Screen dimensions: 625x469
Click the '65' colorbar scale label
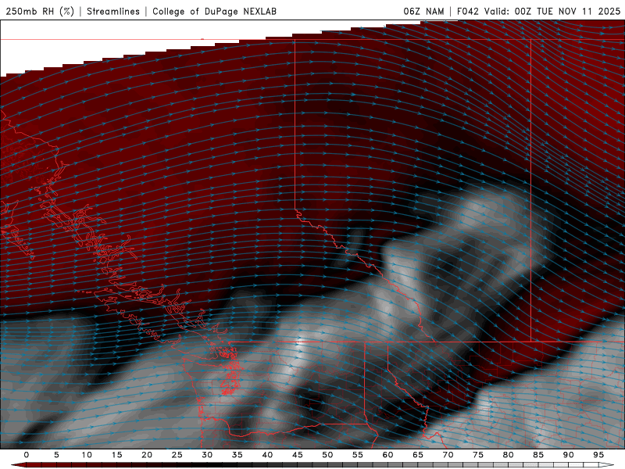tap(418, 455)
